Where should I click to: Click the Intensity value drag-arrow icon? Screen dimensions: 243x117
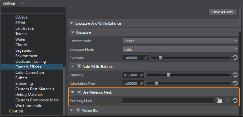[141, 75]
